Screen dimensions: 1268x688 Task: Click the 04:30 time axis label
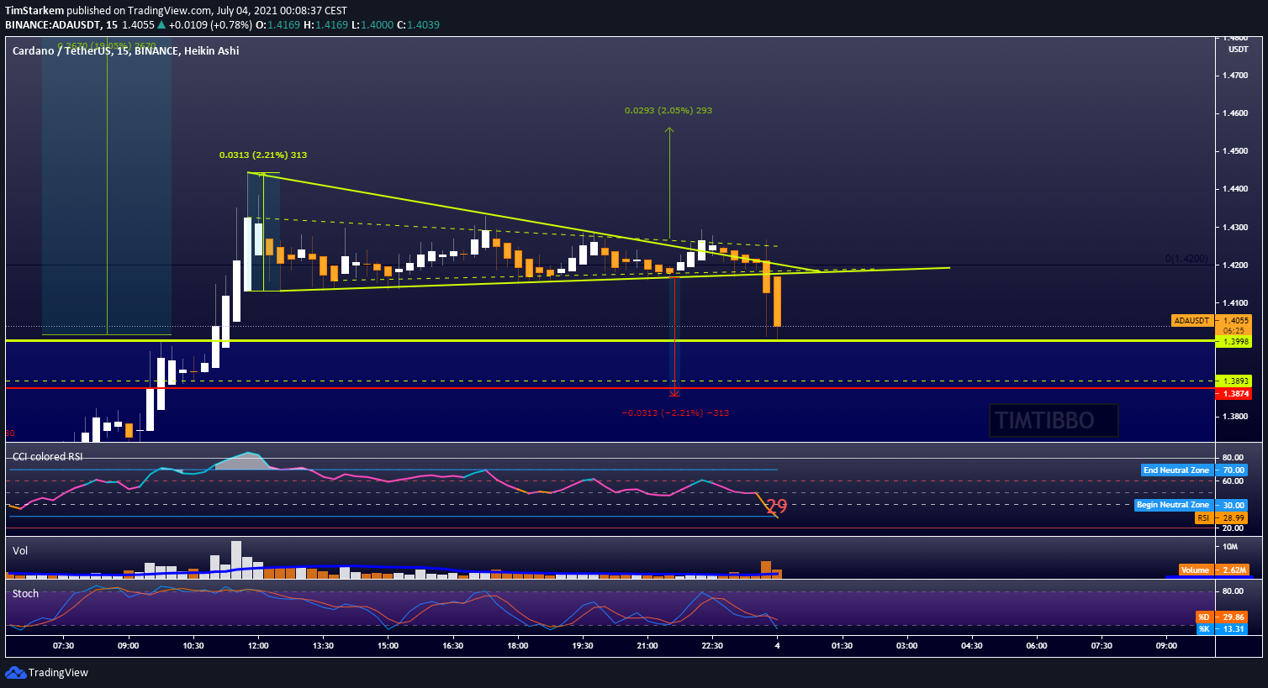[972, 646]
